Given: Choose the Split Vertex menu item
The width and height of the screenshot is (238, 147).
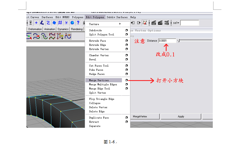Looking at the screenshot, I should (x=98, y=93).
